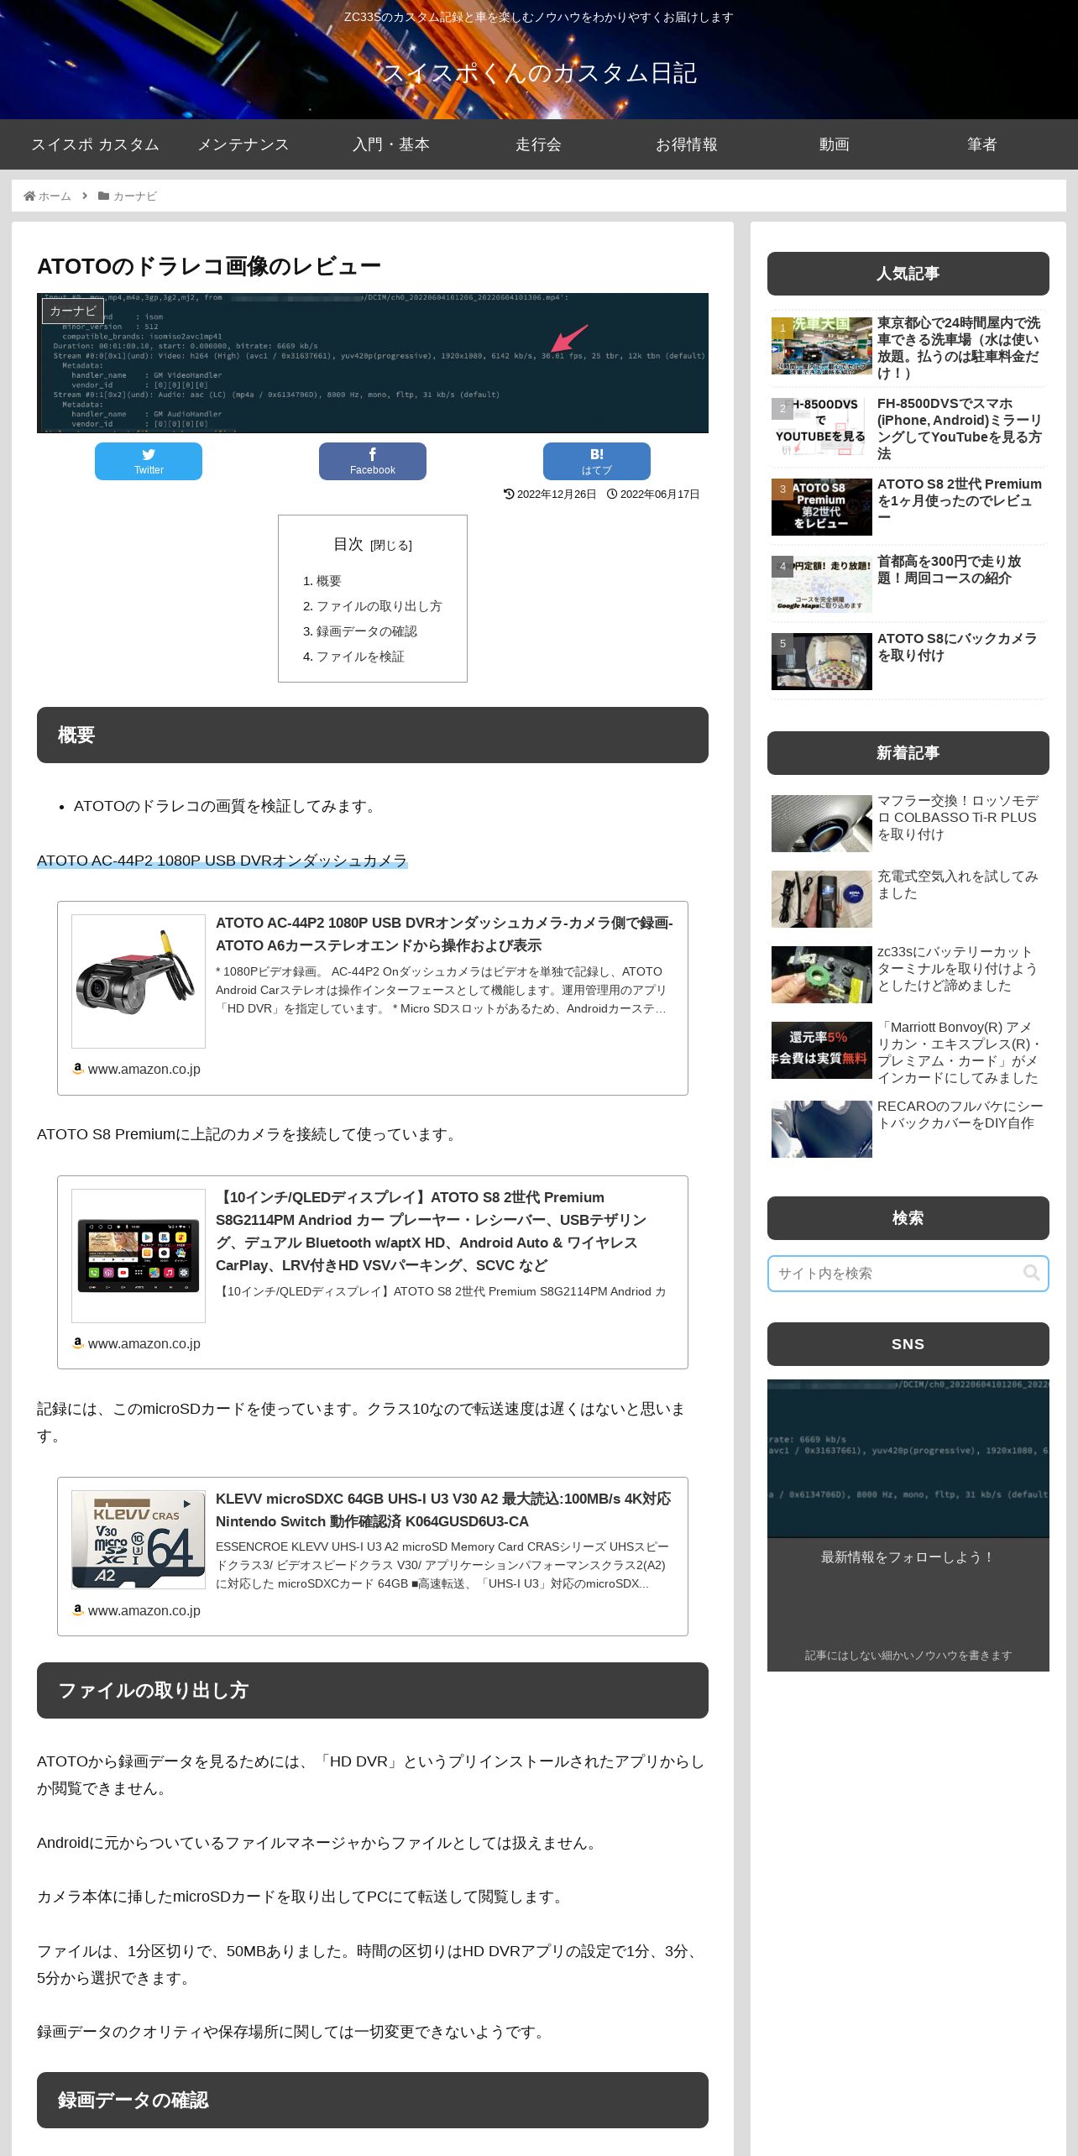The width and height of the screenshot is (1078, 2156).
Task: Open ATOTO AC-44P2 underlined text link
Action: (222, 861)
